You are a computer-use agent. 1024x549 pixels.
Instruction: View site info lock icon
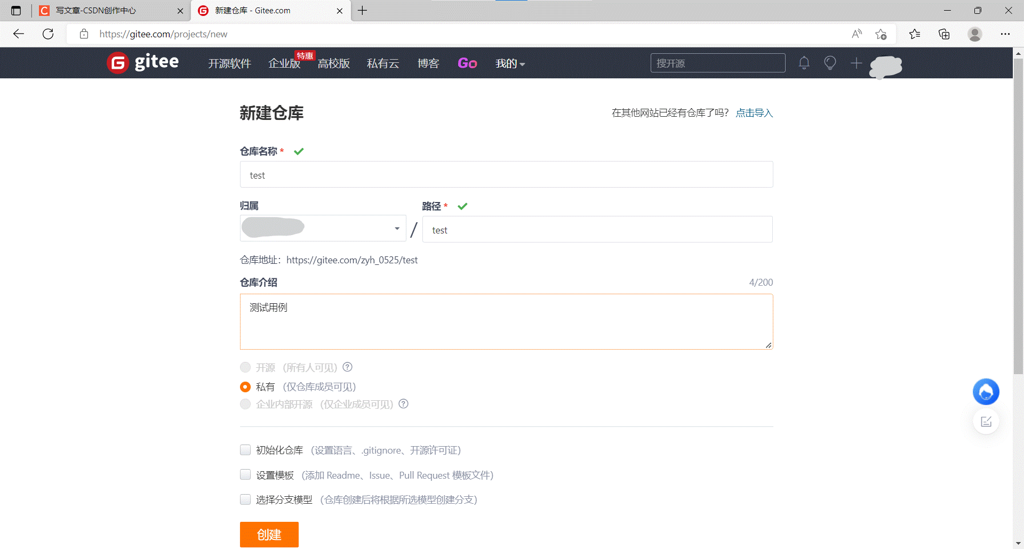(x=84, y=34)
